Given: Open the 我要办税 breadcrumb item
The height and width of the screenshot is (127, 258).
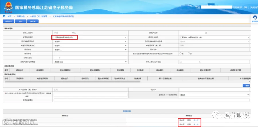Looking at the screenshot, I should [21, 16].
